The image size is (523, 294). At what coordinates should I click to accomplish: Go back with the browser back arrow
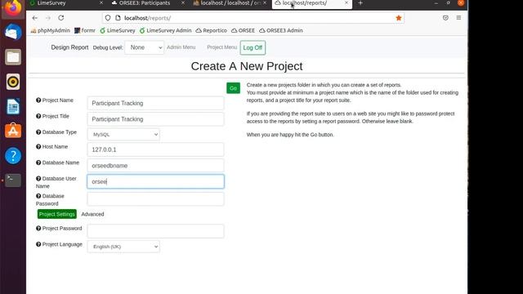[34, 18]
